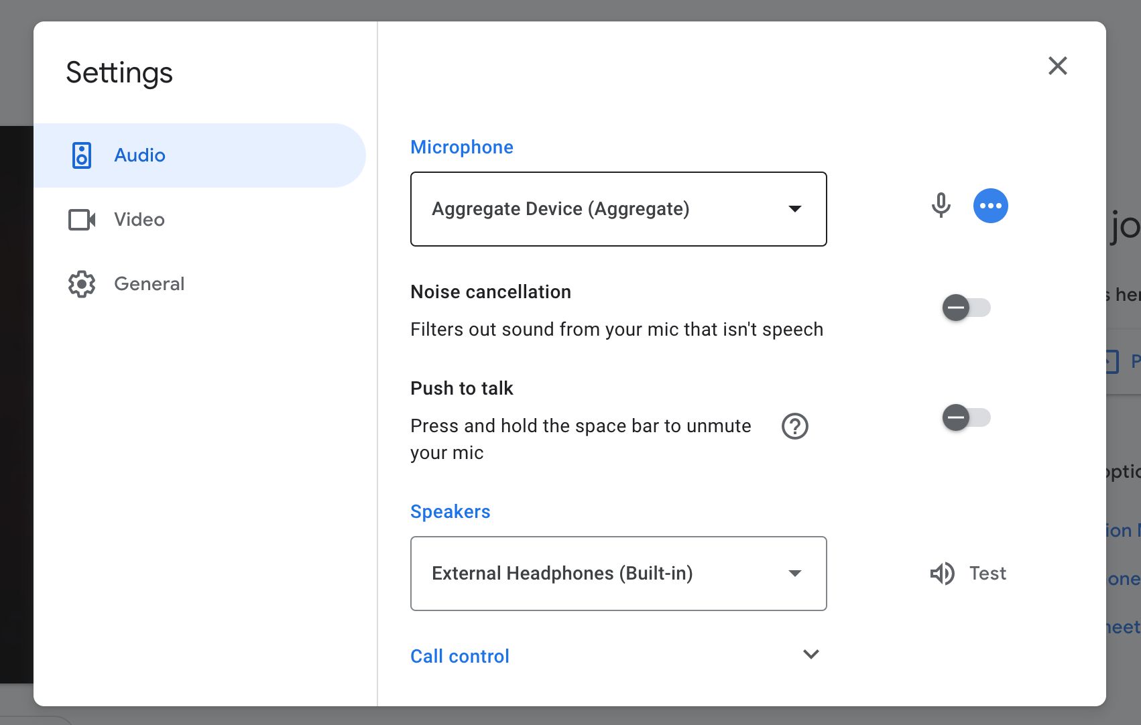Screen dimensions: 1141x725
Task: Click the speaker icon next to Test
Action: coord(942,573)
